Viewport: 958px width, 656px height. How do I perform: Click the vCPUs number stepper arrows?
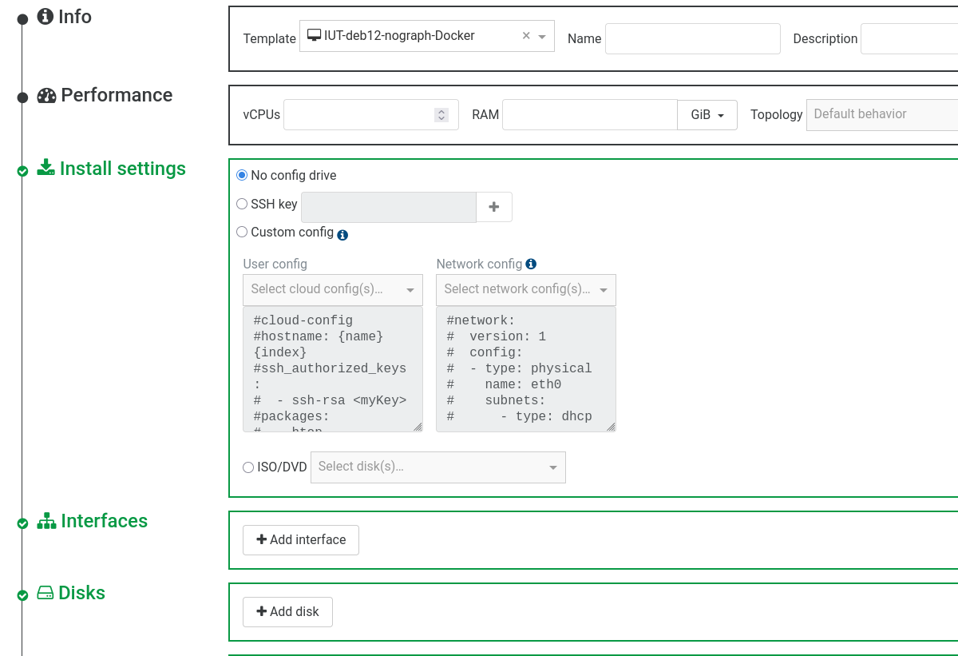pyautogui.click(x=441, y=115)
